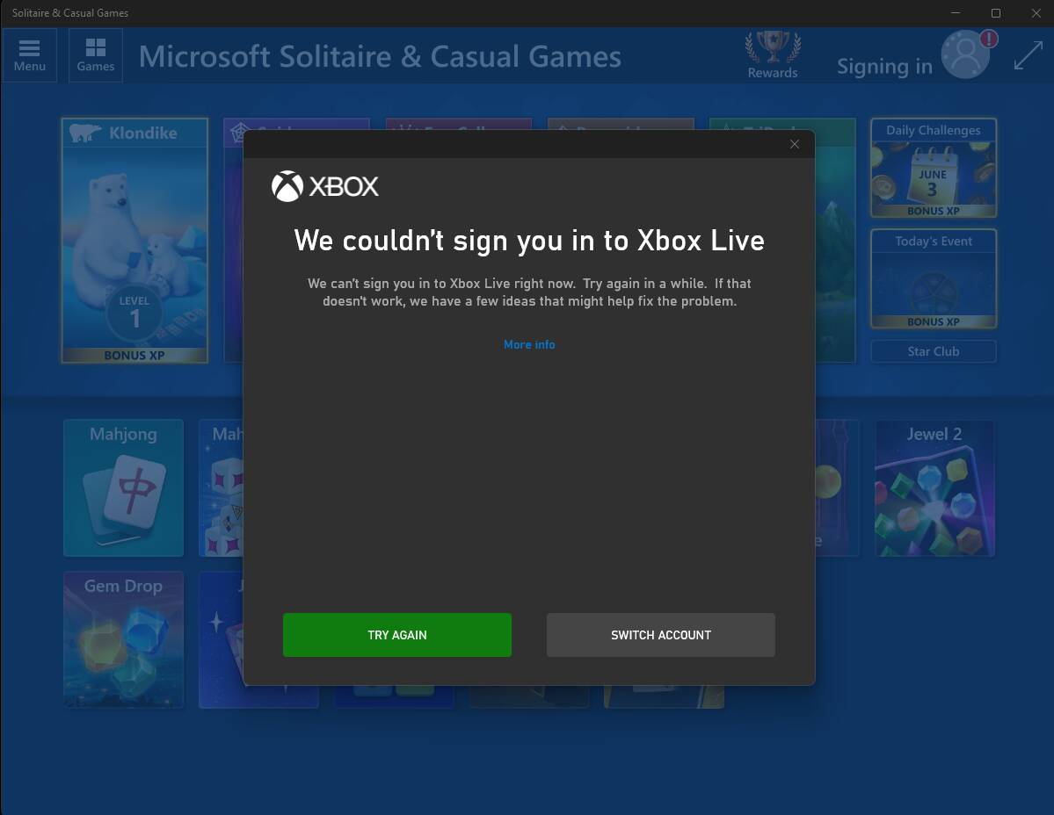Open the Today's Event tile
Viewport: 1054px width, 815px height.
(934, 278)
